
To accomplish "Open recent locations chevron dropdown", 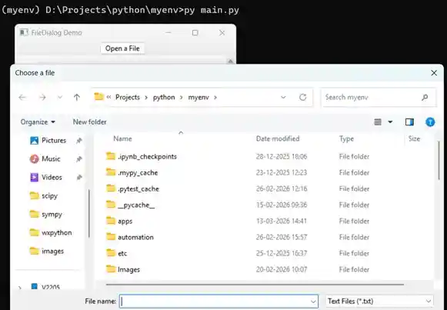I will pos(60,98).
